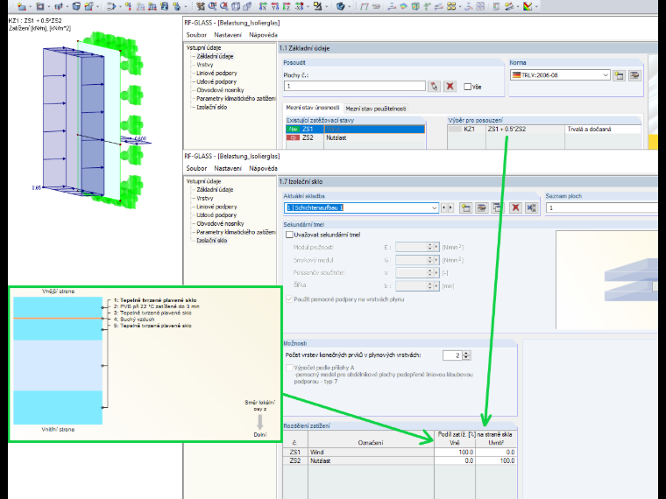Click the edit standard icon at far right of Norma
Screen dimensions: 666x499
coord(634,75)
